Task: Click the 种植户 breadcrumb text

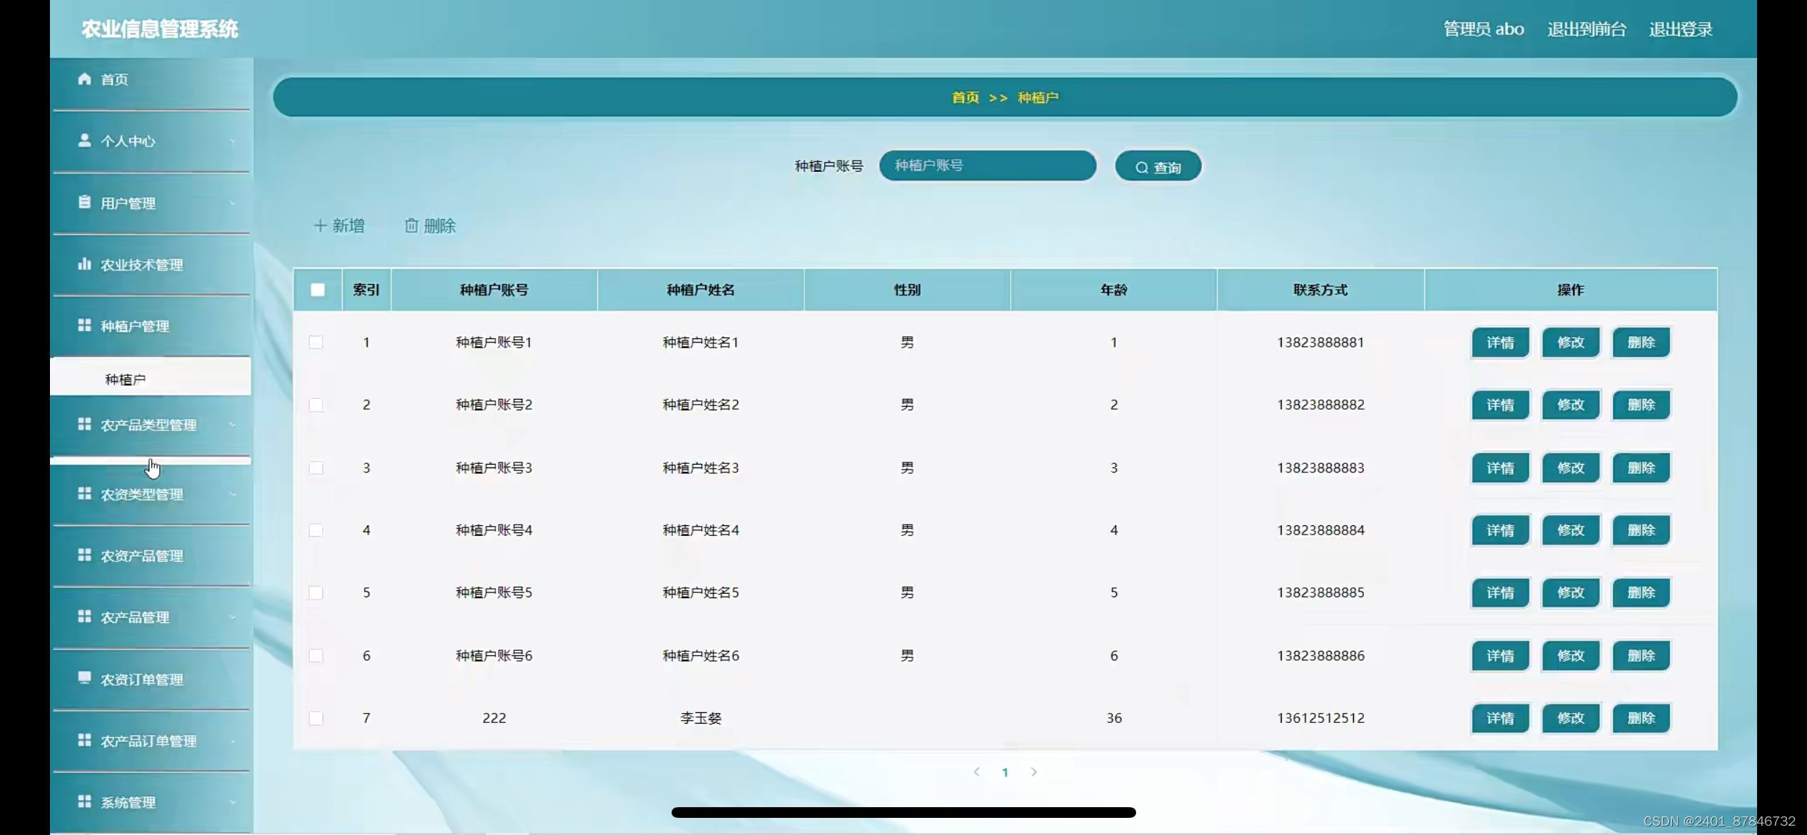Action: click(x=1038, y=97)
